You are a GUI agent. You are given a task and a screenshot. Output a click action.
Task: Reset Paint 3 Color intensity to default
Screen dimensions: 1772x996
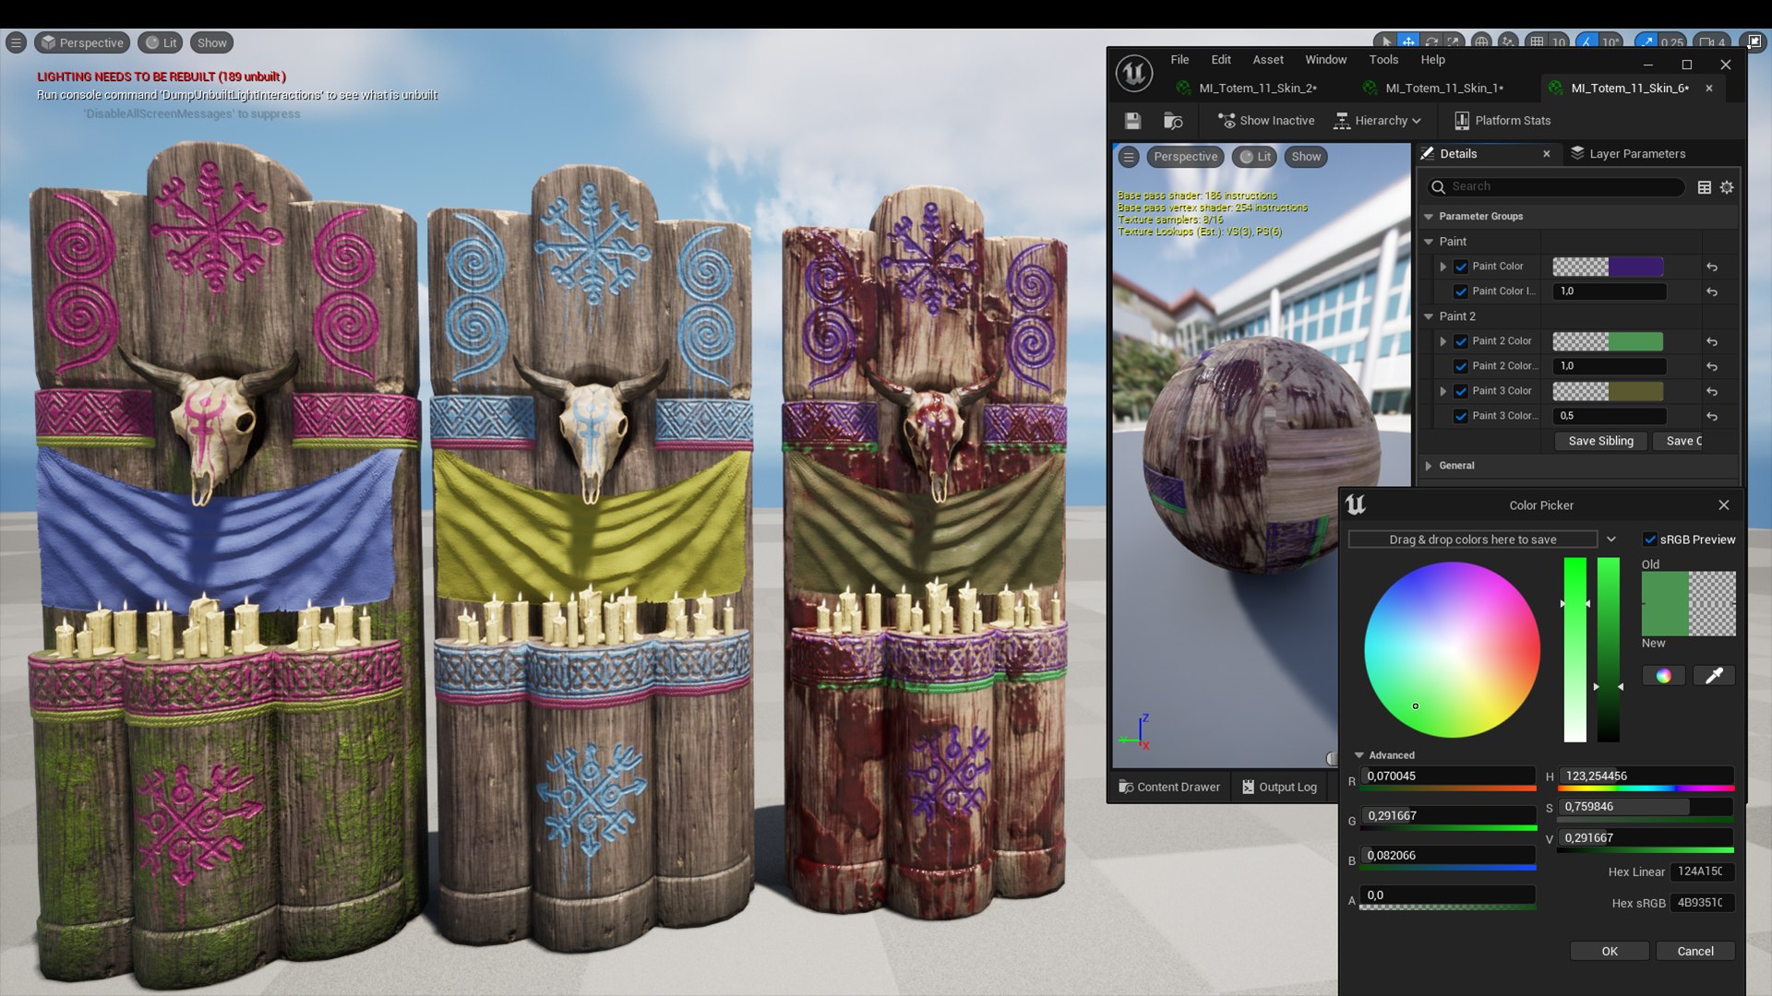[1712, 416]
